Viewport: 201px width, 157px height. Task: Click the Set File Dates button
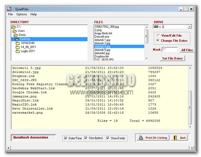coord(172,58)
